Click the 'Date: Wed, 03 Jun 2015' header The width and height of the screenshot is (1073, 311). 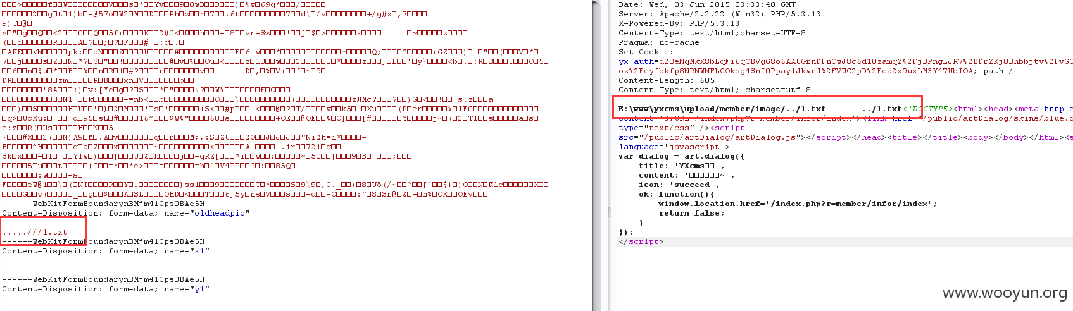coord(707,4)
